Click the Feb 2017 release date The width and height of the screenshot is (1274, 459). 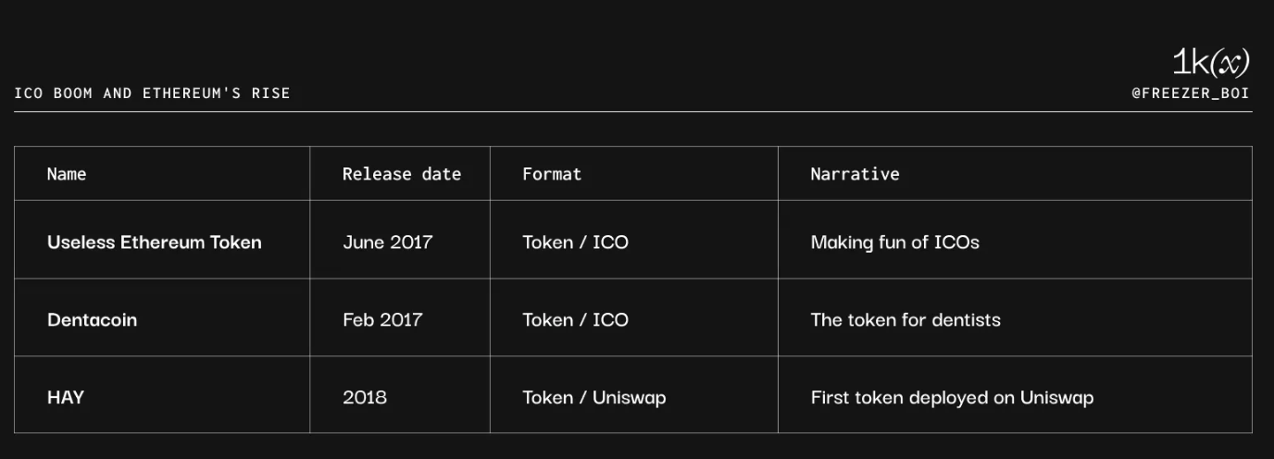point(381,320)
